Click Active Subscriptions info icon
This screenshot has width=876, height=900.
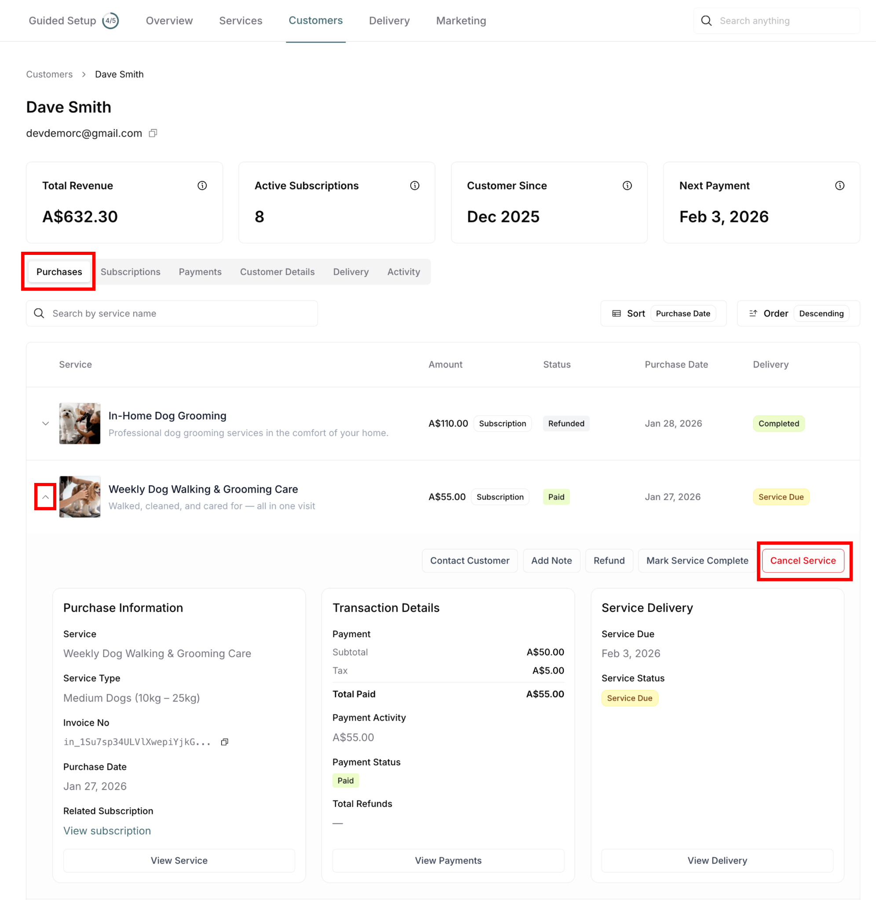(x=415, y=186)
